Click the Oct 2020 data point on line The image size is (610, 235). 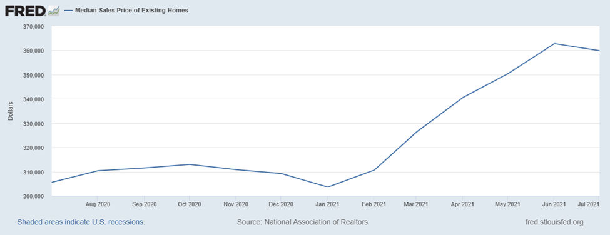[189, 164]
